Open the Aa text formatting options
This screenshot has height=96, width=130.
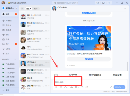(71, 87)
